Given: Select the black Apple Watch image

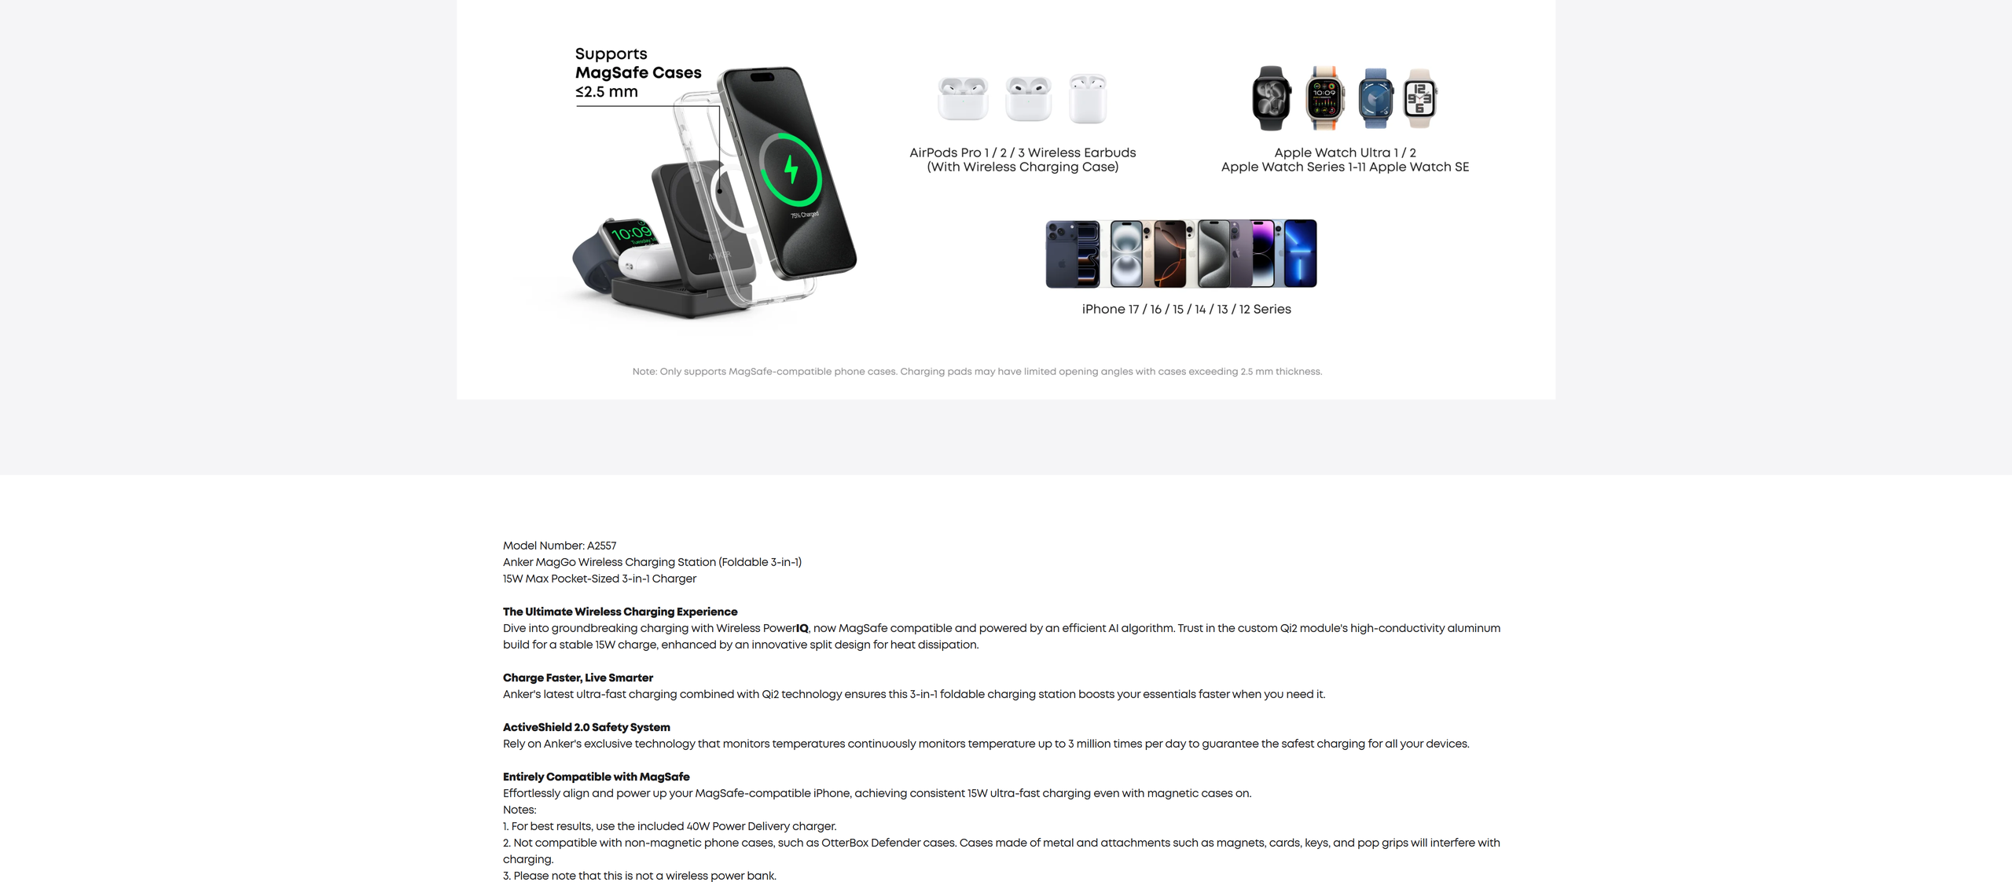Looking at the screenshot, I should coord(1271,98).
